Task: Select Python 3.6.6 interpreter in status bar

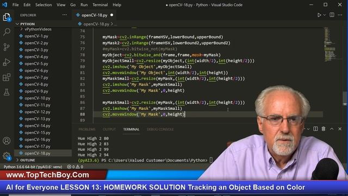Action: pyautogui.click(x=33, y=167)
